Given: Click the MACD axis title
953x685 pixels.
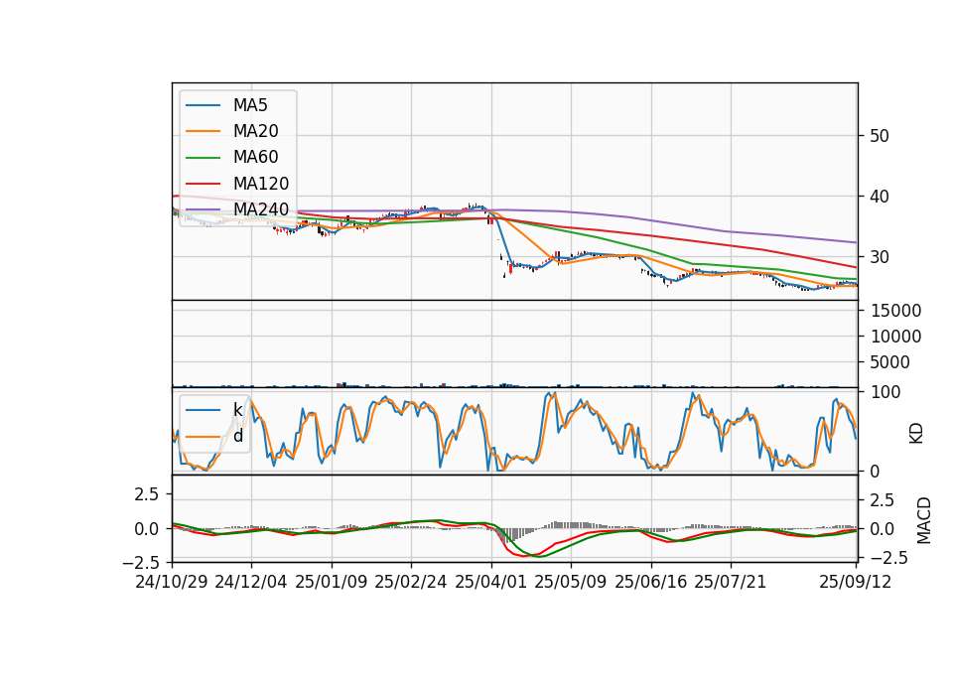Looking at the screenshot, I should [924, 520].
